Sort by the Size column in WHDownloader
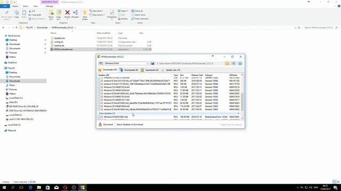The width and height of the screenshot is (341, 191). tap(182, 75)
